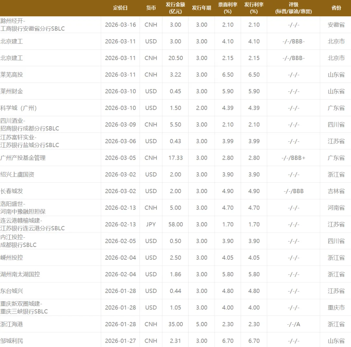Screen dimensions: 351x347
Task: Click the 2026-02-05 date for 内江投控
Action: click(x=120, y=241)
